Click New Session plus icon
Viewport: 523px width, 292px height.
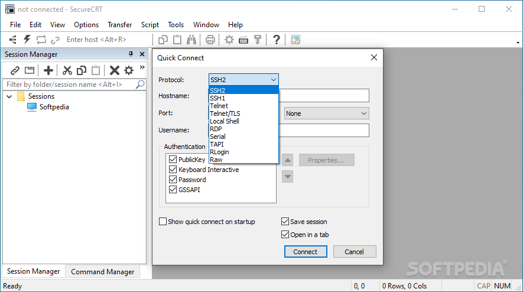tap(48, 70)
